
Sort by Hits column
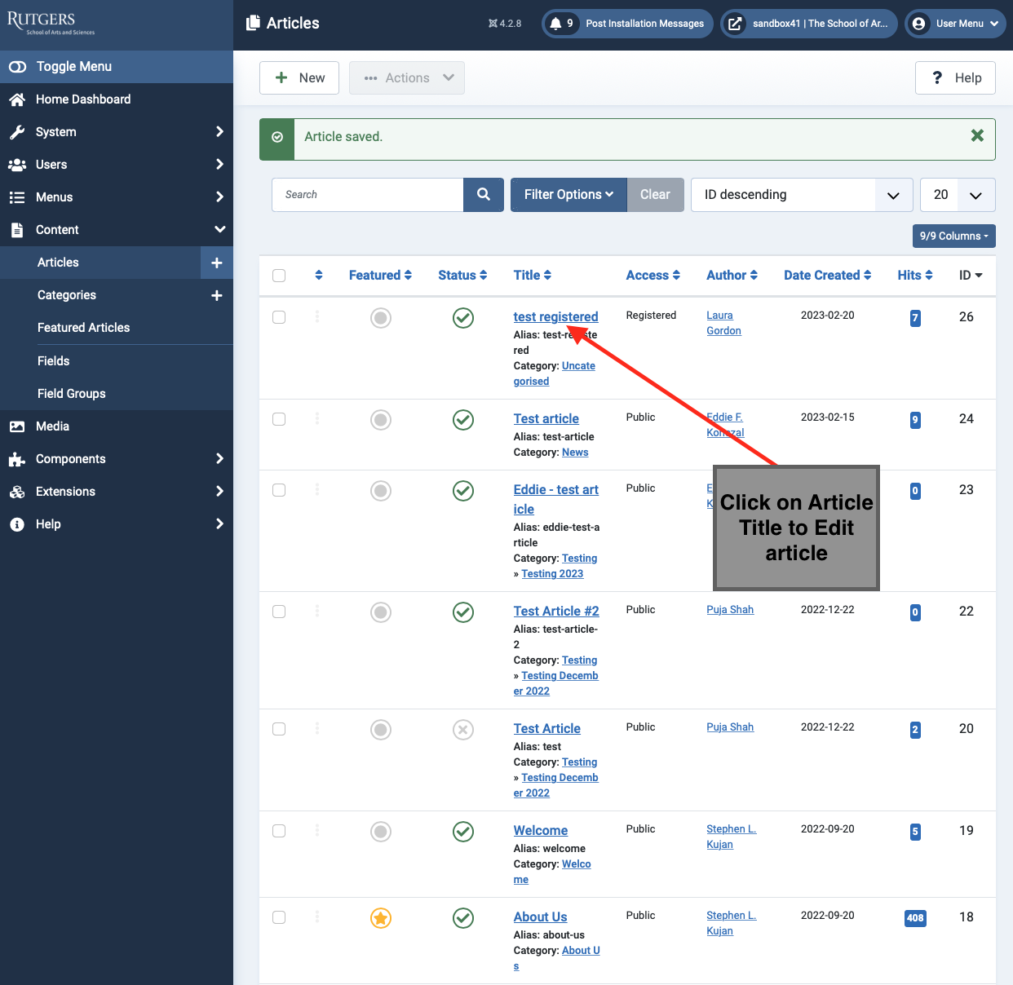click(915, 276)
